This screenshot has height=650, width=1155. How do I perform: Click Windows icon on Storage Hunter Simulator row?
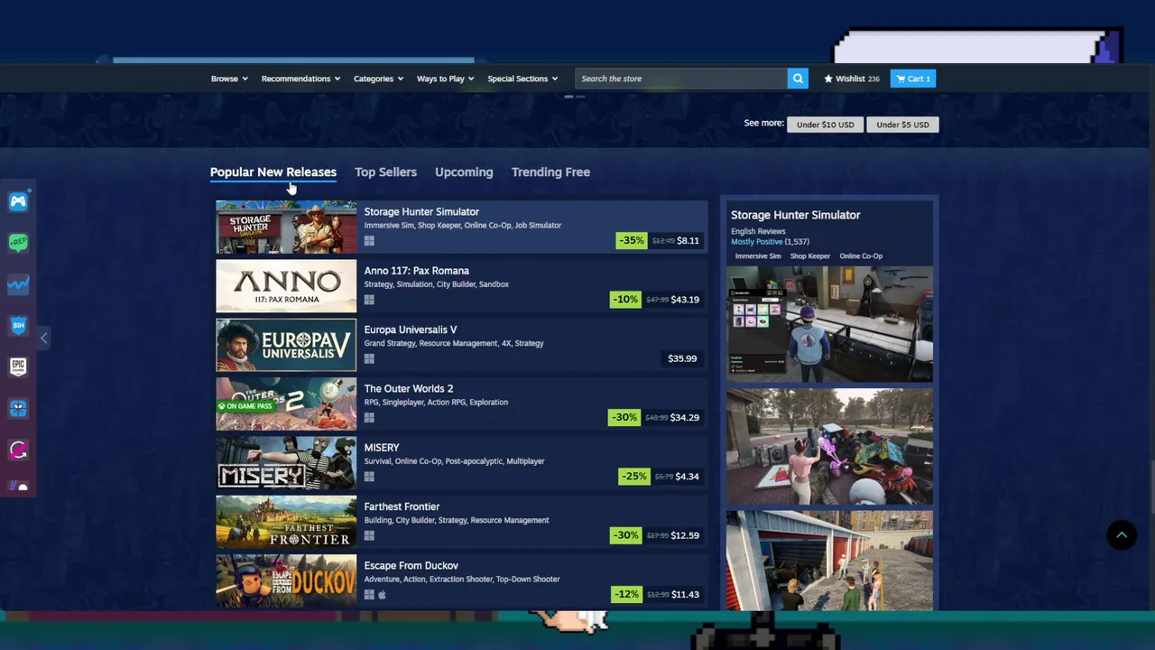pos(369,240)
